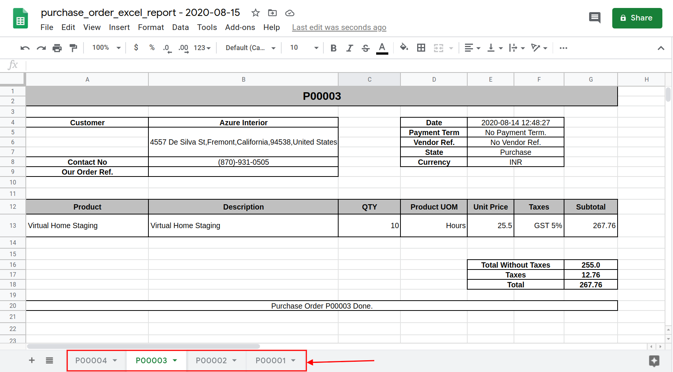673x372 pixels.
Task: Toggle italic formatting
Action: (x=350, y=48)
